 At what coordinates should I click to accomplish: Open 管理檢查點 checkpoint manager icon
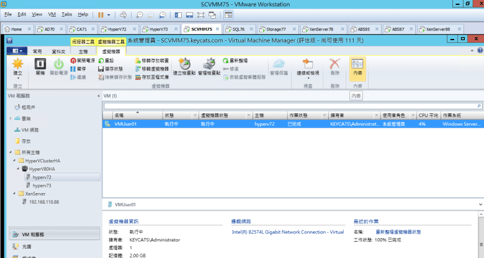click(x=208, y=64)
